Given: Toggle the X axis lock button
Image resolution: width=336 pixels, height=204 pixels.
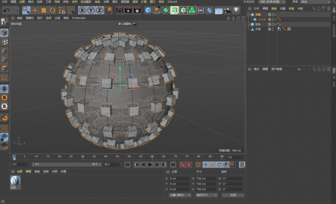Looking at the screenshot, I should click(x=82, y=10).
